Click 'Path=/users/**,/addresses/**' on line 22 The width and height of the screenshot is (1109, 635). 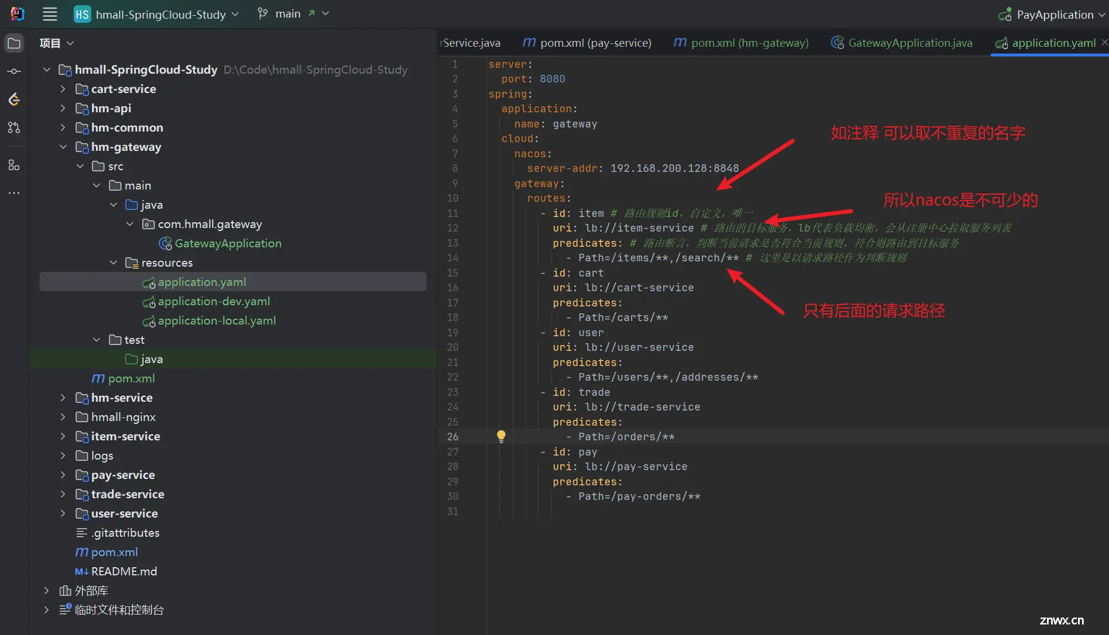pyautogui.click(x=668, y=377)
